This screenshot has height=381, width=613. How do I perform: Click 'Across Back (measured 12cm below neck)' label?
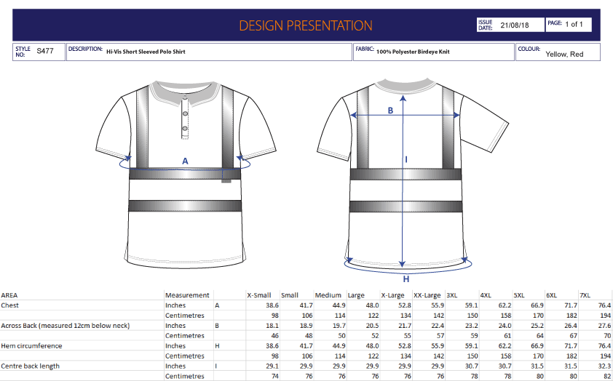66,326
